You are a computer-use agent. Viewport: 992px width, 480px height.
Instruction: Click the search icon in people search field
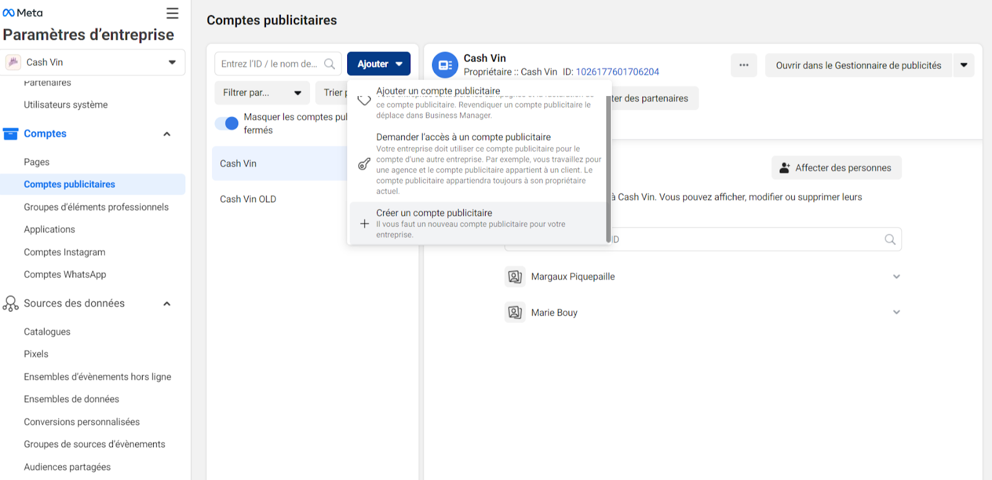(x=890, y=239)
